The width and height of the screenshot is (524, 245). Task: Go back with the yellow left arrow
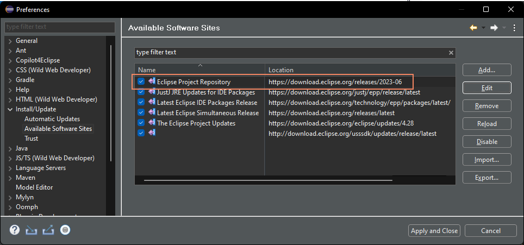tap(473, 28)
